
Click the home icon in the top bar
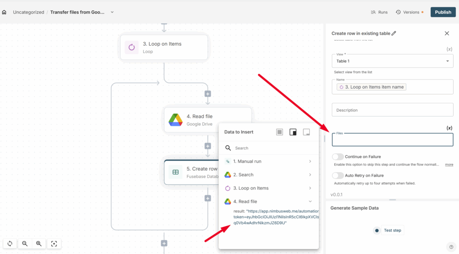click(4, 12)
